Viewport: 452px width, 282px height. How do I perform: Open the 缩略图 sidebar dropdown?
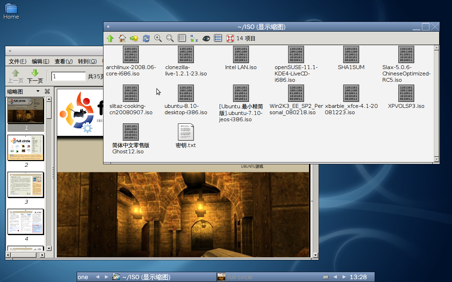38,91
